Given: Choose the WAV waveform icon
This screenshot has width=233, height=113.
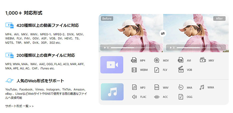Looking at the screenshot, I should click(157, 87).
